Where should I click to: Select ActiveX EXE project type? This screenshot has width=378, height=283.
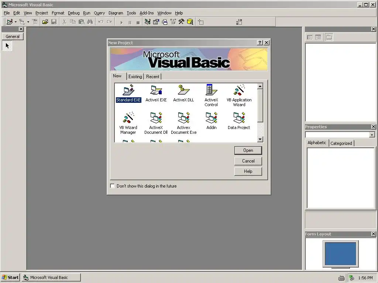coord(156,93)
